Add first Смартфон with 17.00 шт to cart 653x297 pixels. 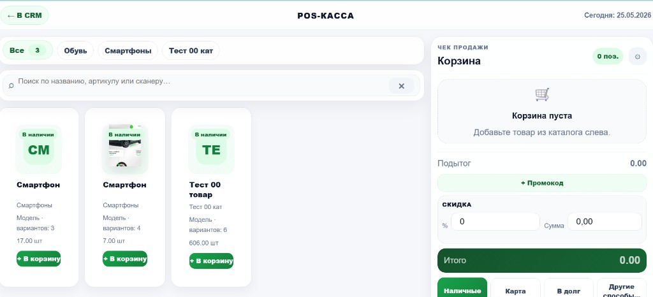pos(39,259)
